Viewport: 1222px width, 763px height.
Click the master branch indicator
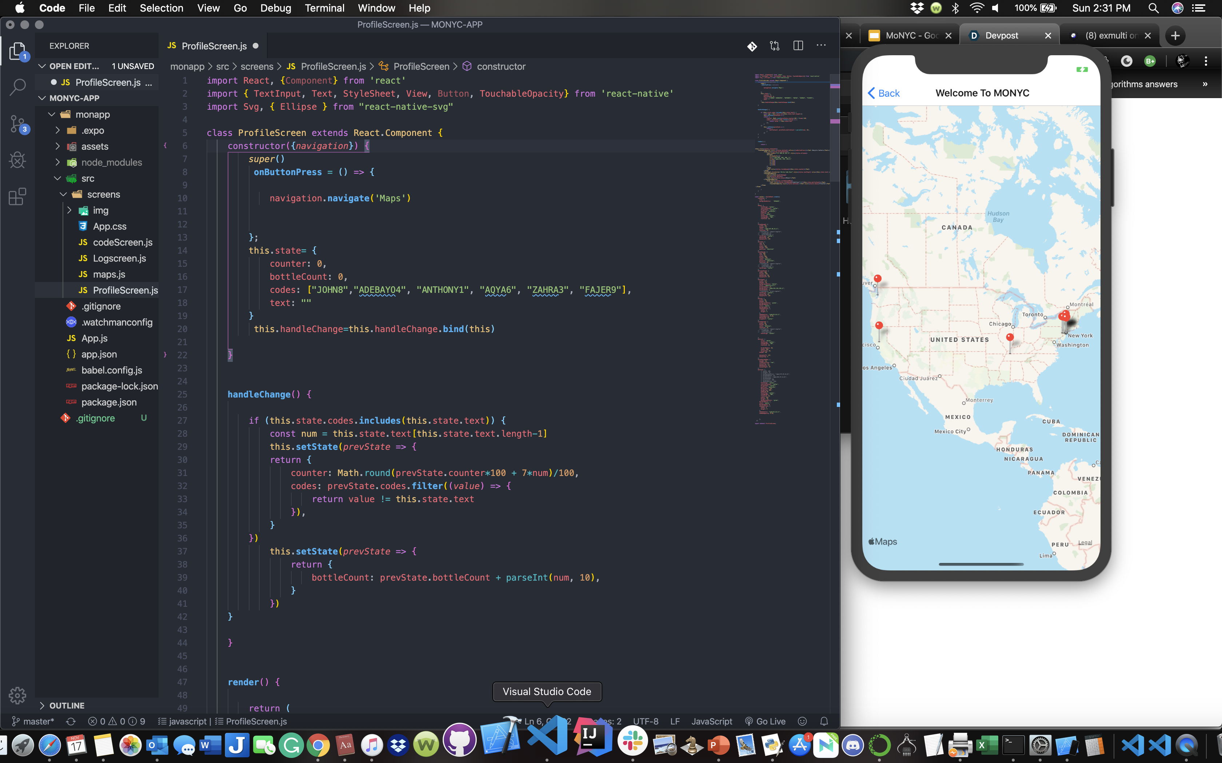(x=32, y=721)
